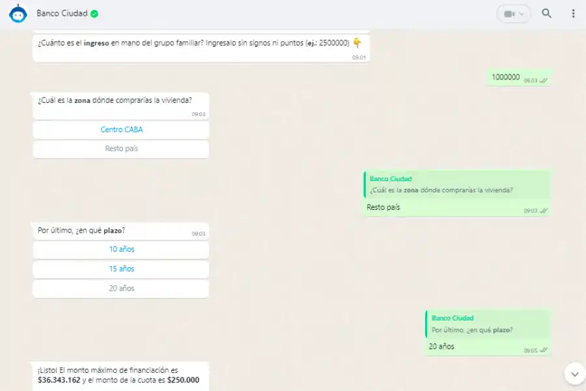Select the Centro CABA zone option
Image resolution: width=586 pixels, height=391 pixels.
pos(120,130)
